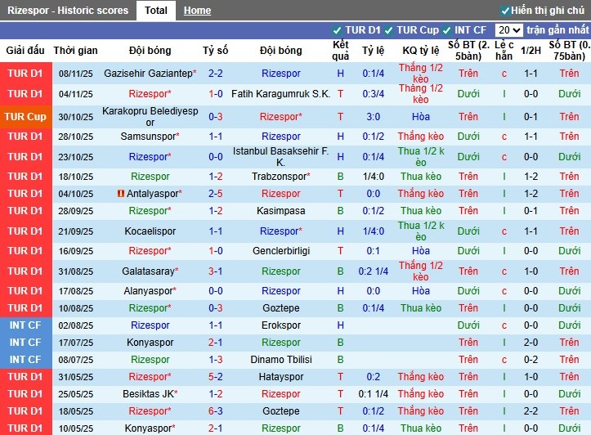The height and width of the screenshot is (435, 591).
Task: Click the 2-5 score against Antalyaspor
Action: pos(216,194)
